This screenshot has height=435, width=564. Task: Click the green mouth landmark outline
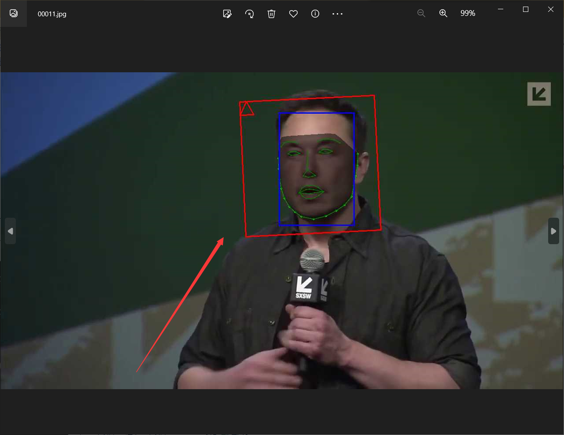point(311,192)
